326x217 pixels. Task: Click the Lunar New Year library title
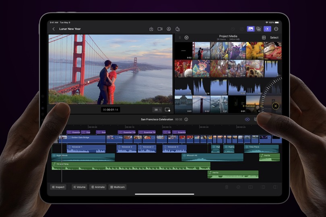point(70,29)
